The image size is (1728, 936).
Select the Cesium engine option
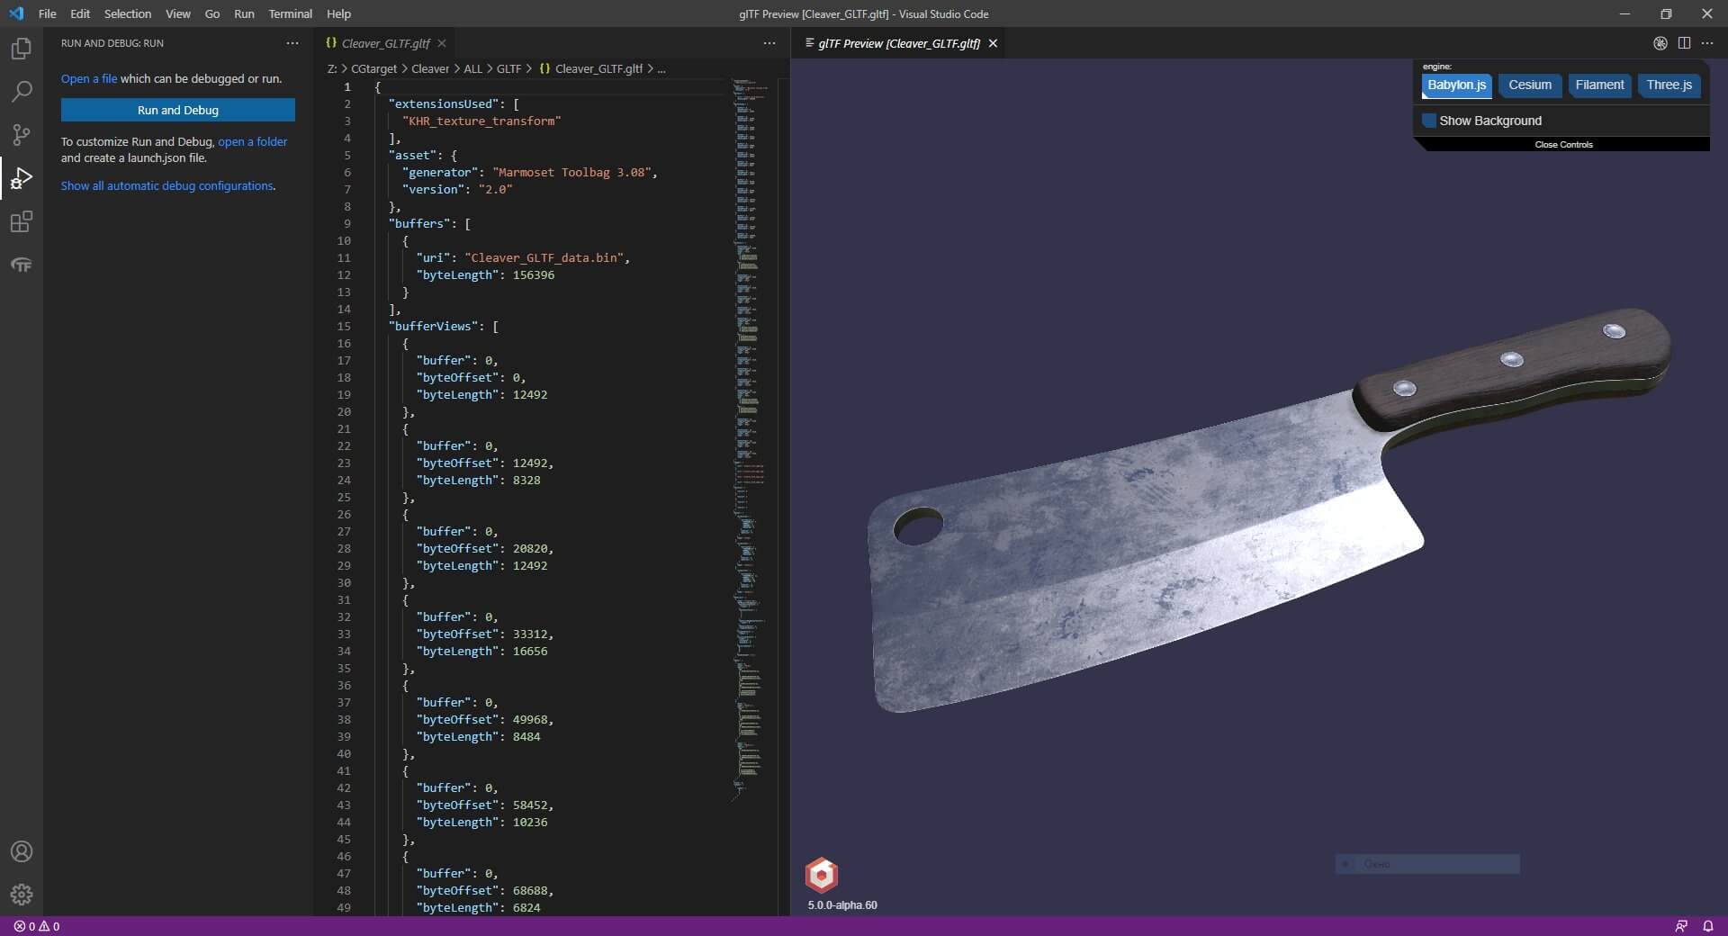1530,85
